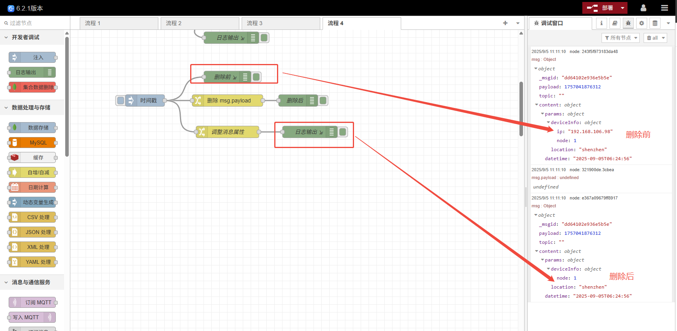Add a new flow tab with plus icon

coord(505,23)
